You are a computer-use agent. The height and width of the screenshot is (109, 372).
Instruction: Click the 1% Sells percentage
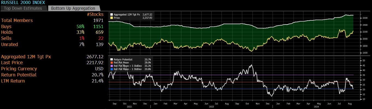[x=82, y=38]
